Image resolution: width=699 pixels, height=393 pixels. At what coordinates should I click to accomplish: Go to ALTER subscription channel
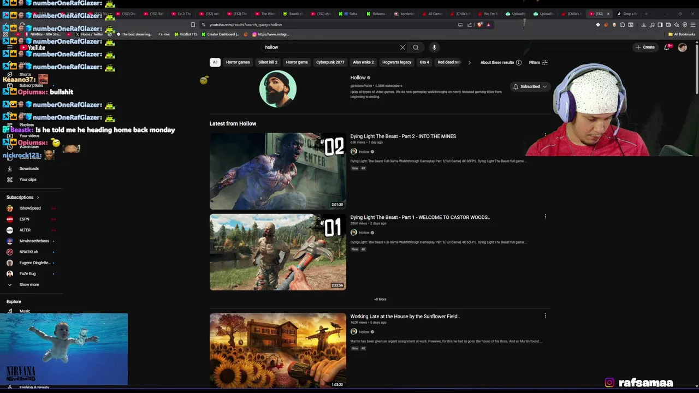click(x=25, y=230)
